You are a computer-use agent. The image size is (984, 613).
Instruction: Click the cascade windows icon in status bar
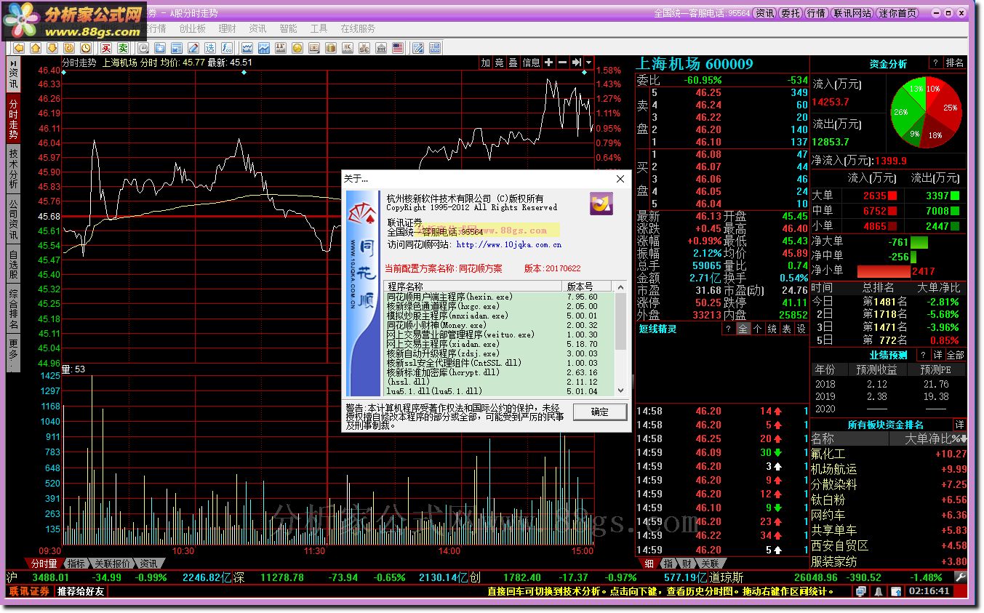(861, 591)
